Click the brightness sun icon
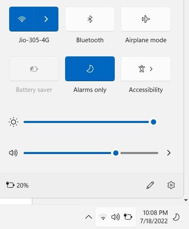Screen dimensions: 189x229 click(x=13, y=122)
